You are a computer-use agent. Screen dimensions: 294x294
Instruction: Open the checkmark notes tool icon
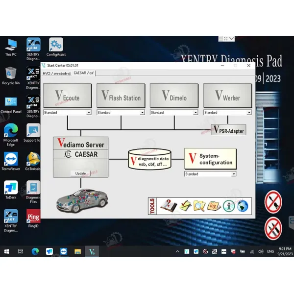[185, 206]
